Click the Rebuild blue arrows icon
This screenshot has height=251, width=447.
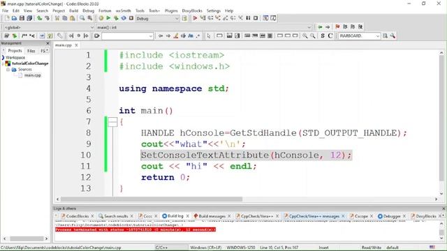tap(124, 18)
